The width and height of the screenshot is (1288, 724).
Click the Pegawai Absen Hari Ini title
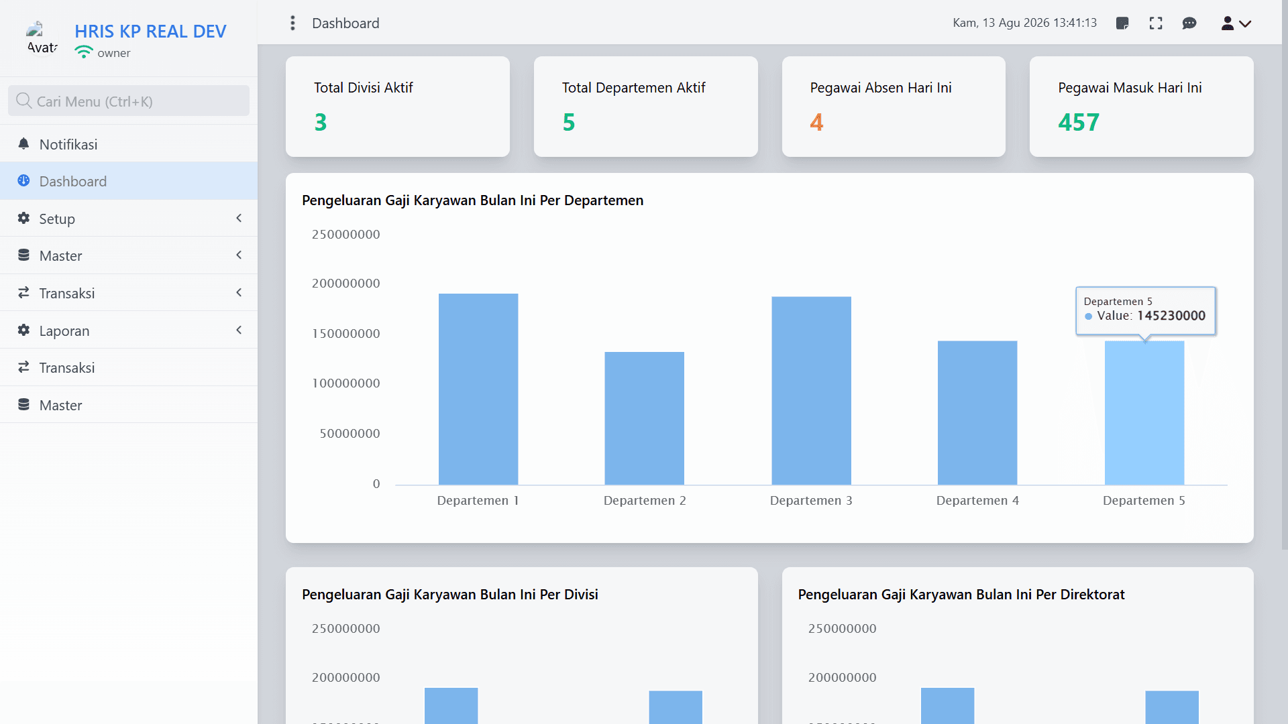(x=881, y=88)
